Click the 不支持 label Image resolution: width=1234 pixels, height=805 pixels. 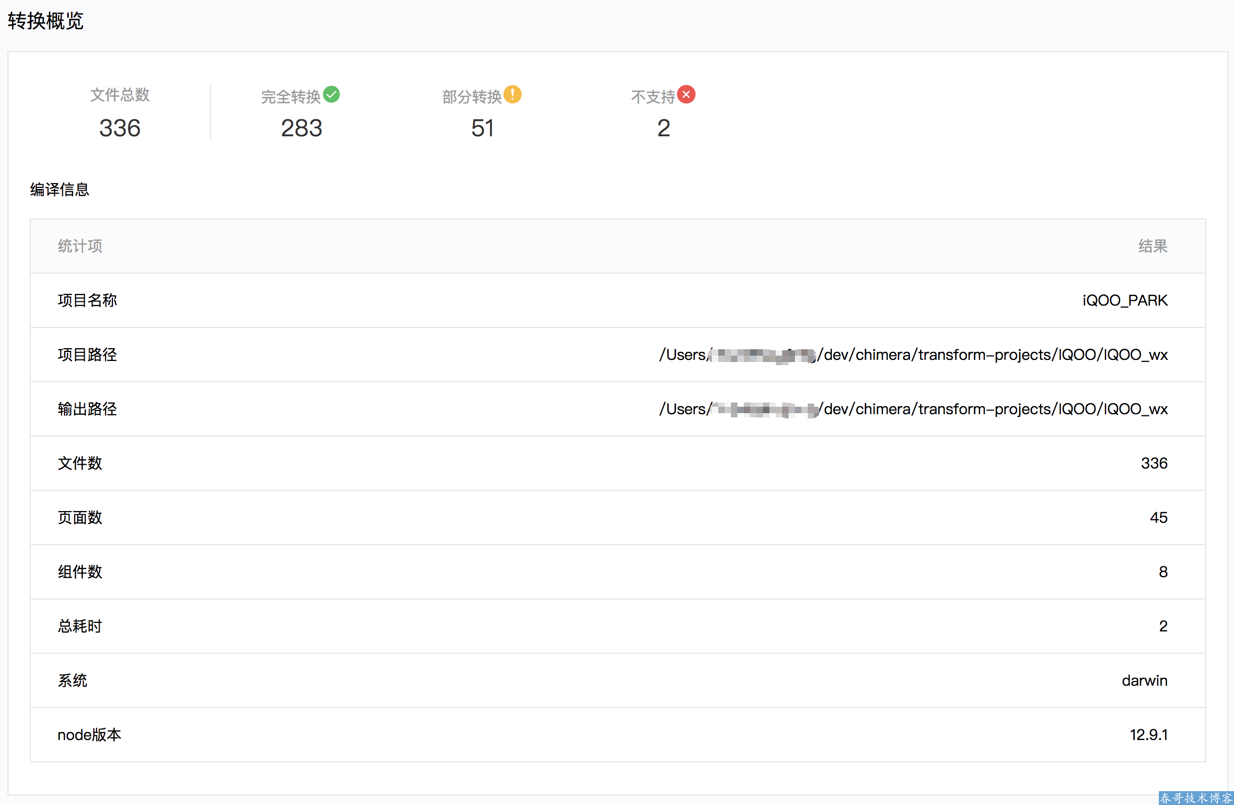(x=653, y=97)
